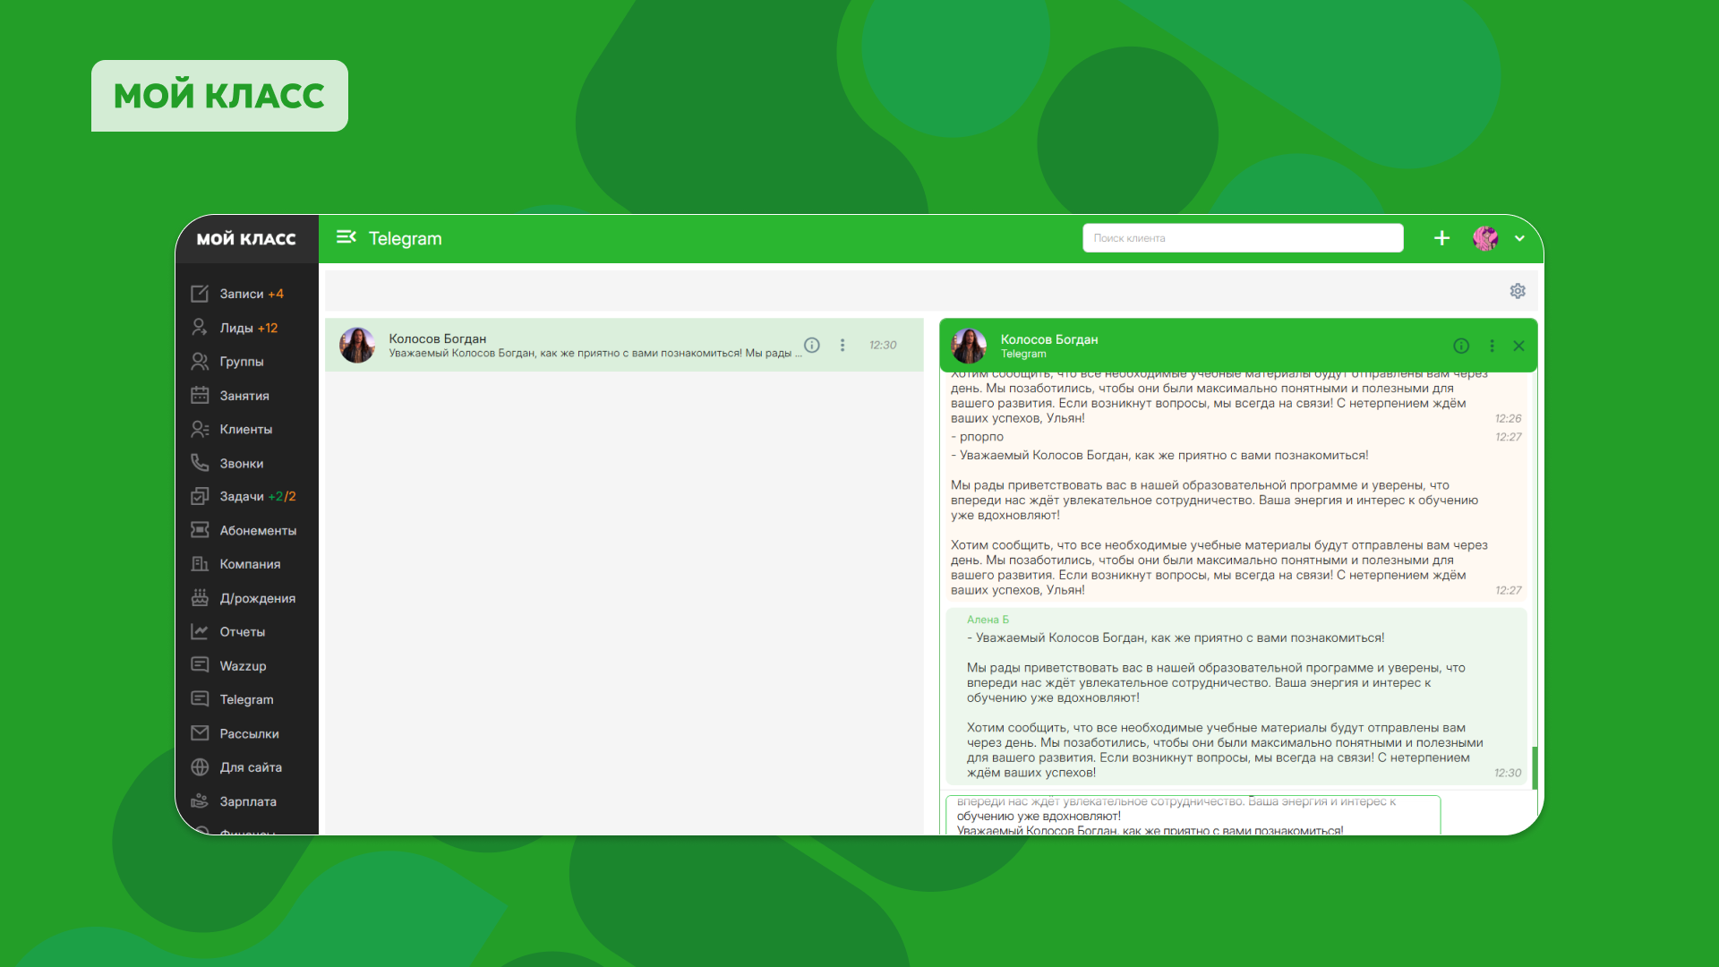
Task: Select Wazzup in the sidebar
Action: 243,666
